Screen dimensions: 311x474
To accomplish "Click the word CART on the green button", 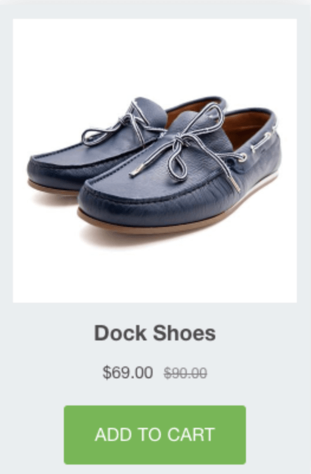I will tap(191, 435).
